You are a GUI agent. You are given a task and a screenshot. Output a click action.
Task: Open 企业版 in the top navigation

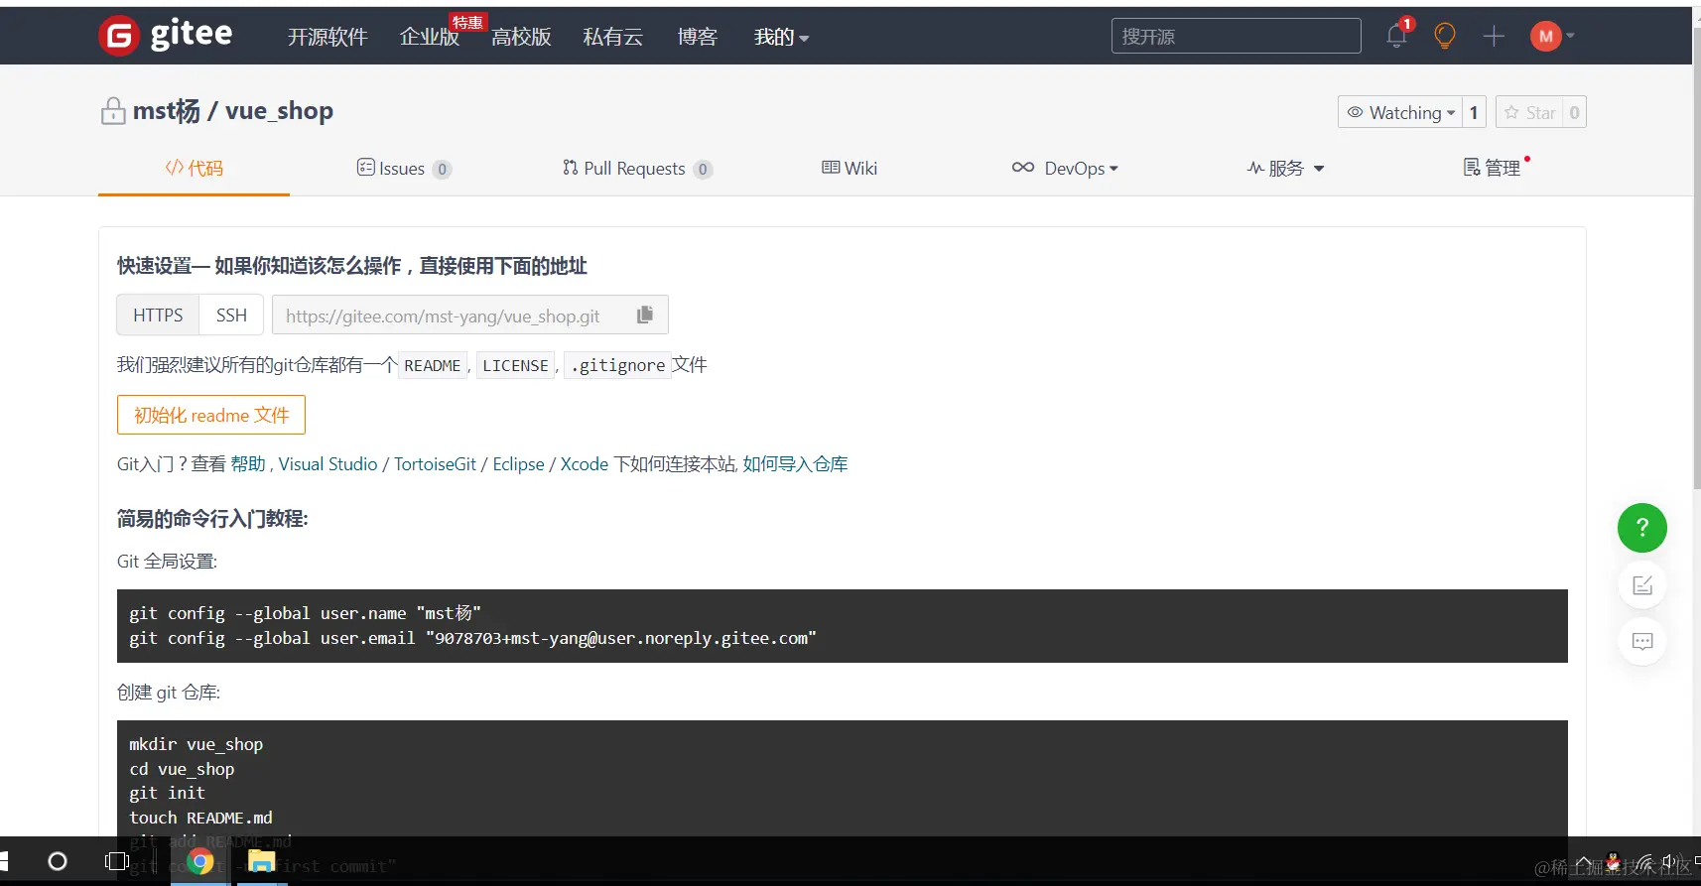coord(430,38)
